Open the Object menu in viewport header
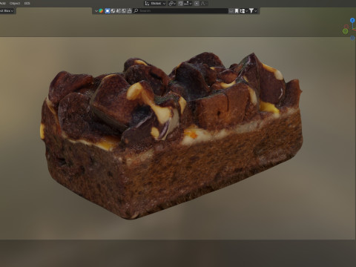Screen dimensions: 356x267 point(15,3)
